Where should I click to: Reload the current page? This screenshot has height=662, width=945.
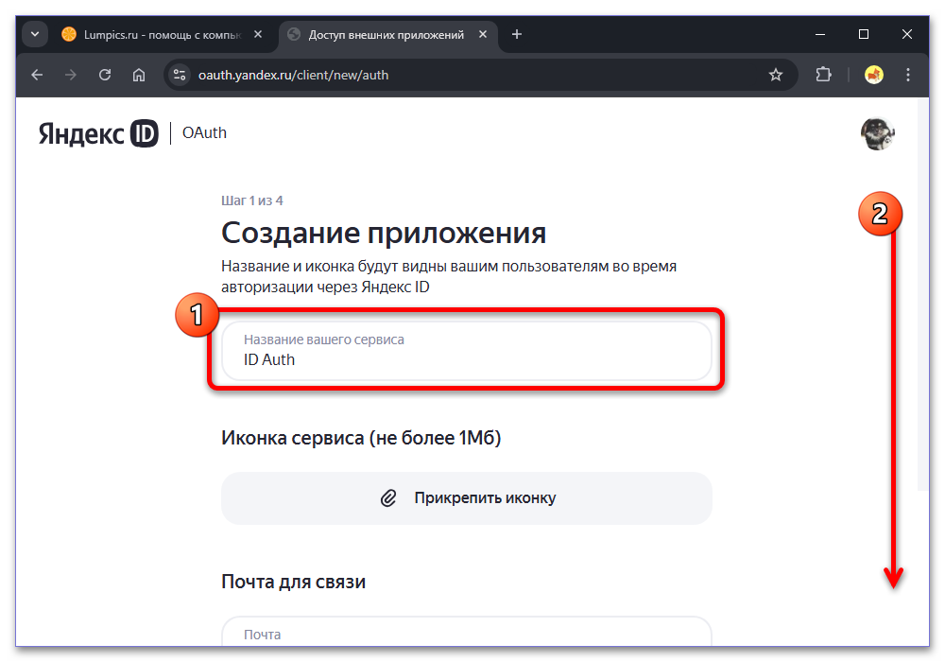point(105,75)
